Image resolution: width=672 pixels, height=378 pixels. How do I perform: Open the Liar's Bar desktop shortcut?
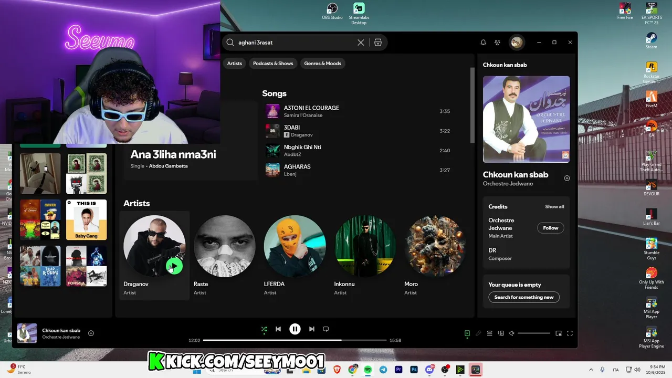tap(652, 217)
